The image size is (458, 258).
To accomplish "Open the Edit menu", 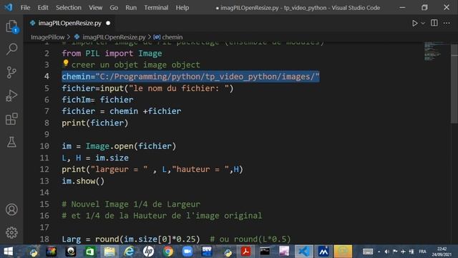I will pos(43,8).
